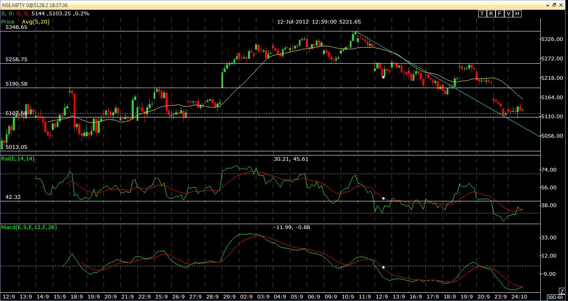The width and height of the screenshot is (568, 301).
Task: Click the 29:9 date label on time axis
Action: (229, 297)
